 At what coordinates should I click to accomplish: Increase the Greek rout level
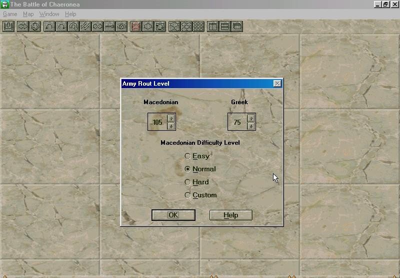pos(251,119)
